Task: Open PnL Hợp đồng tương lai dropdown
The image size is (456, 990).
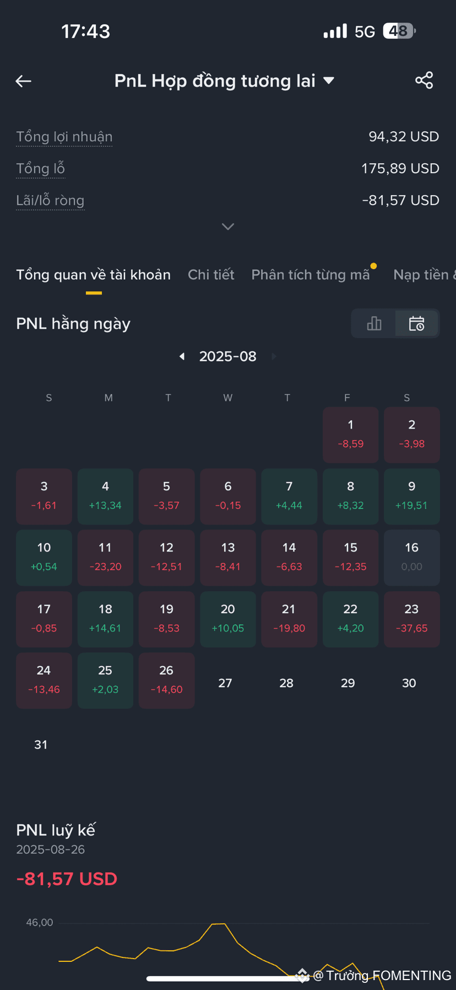Action: [224, 81]
